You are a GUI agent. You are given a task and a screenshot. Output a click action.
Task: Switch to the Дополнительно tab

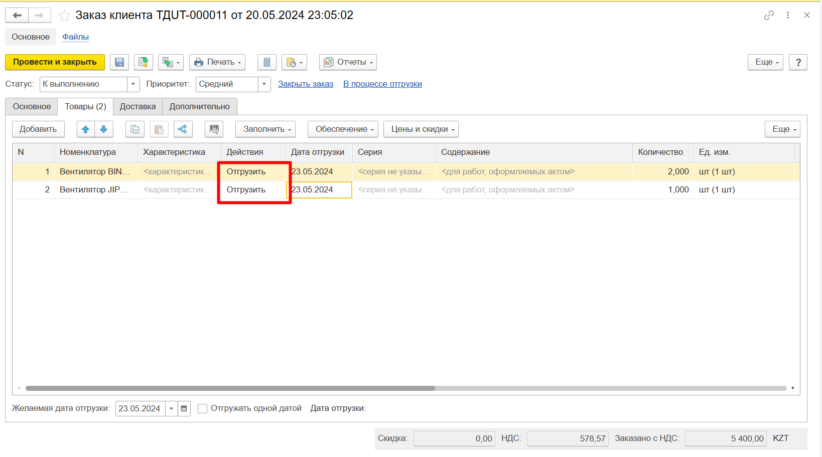coord(199,107)
